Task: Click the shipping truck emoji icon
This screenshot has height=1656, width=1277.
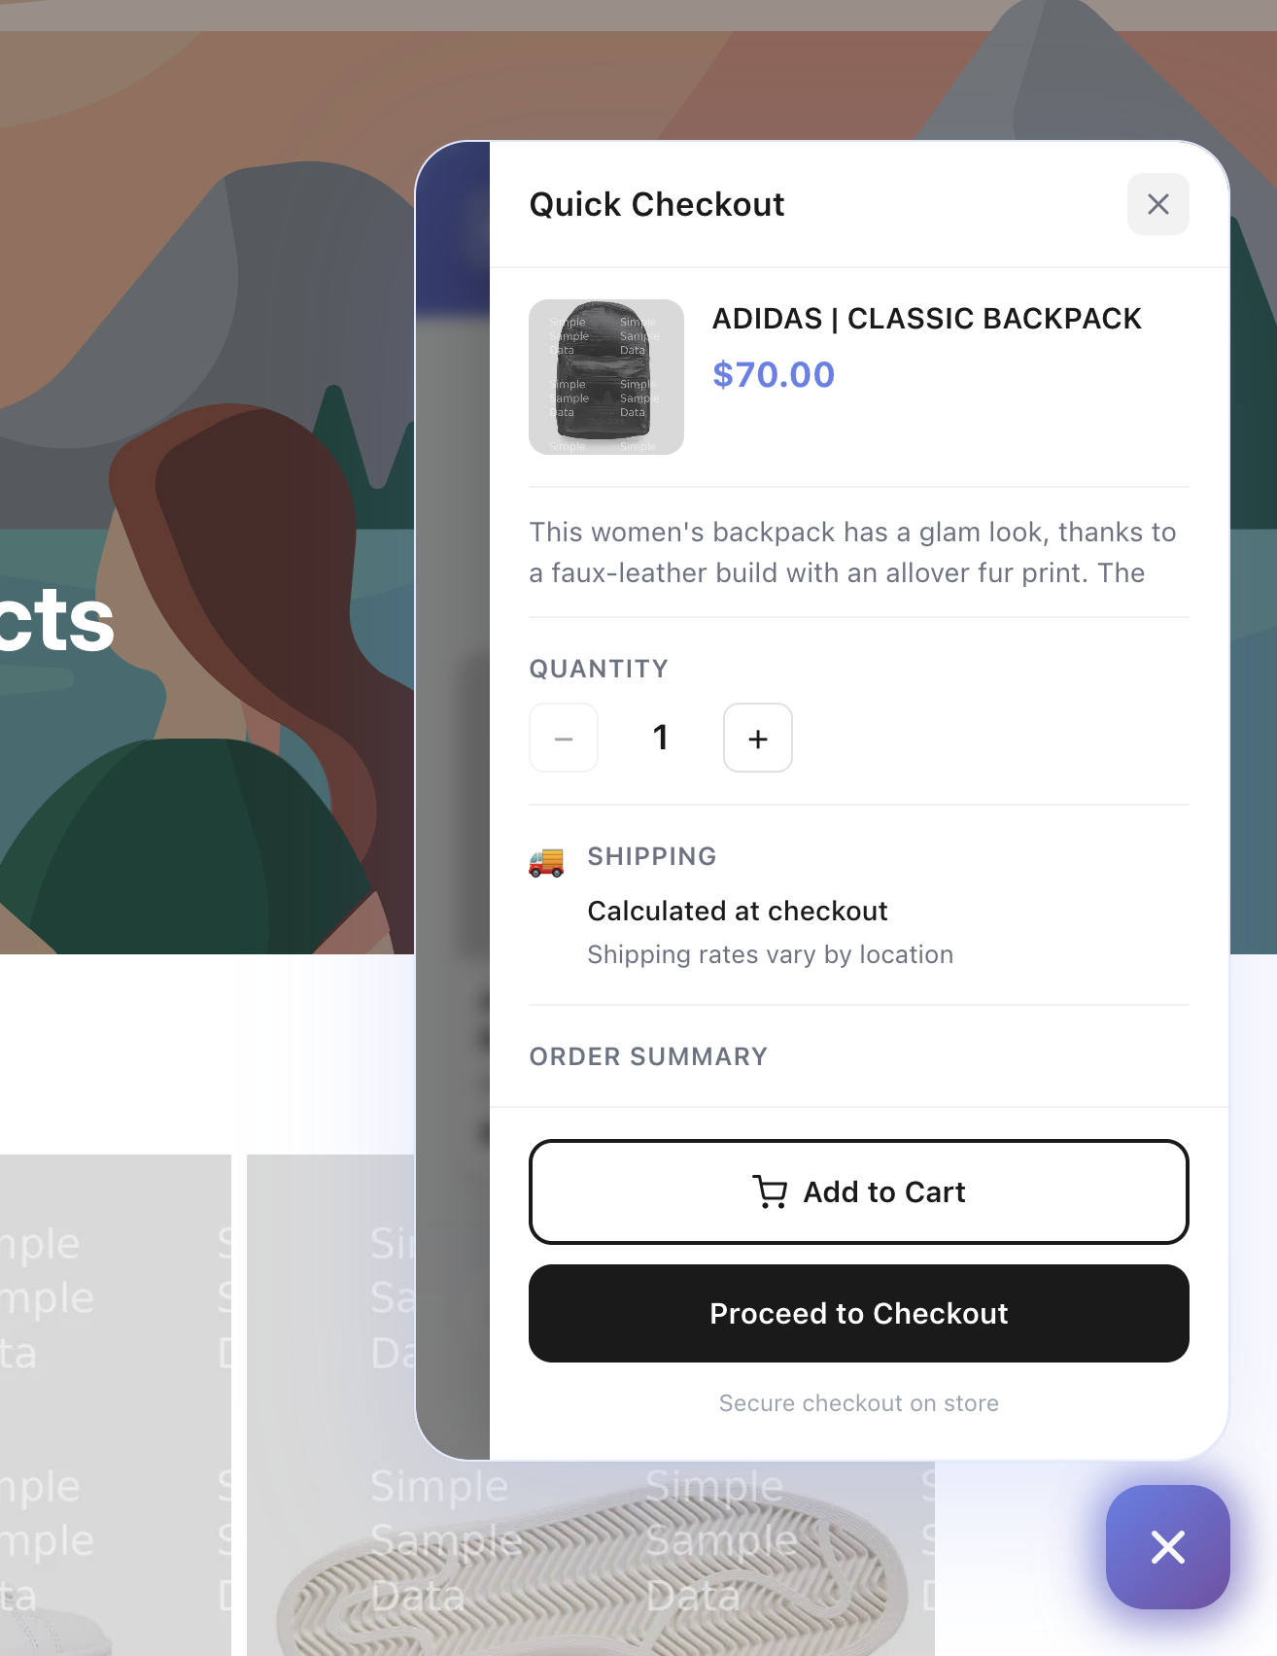Action: [x=546, y=862]
